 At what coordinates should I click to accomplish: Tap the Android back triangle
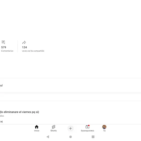pos(48,137)
